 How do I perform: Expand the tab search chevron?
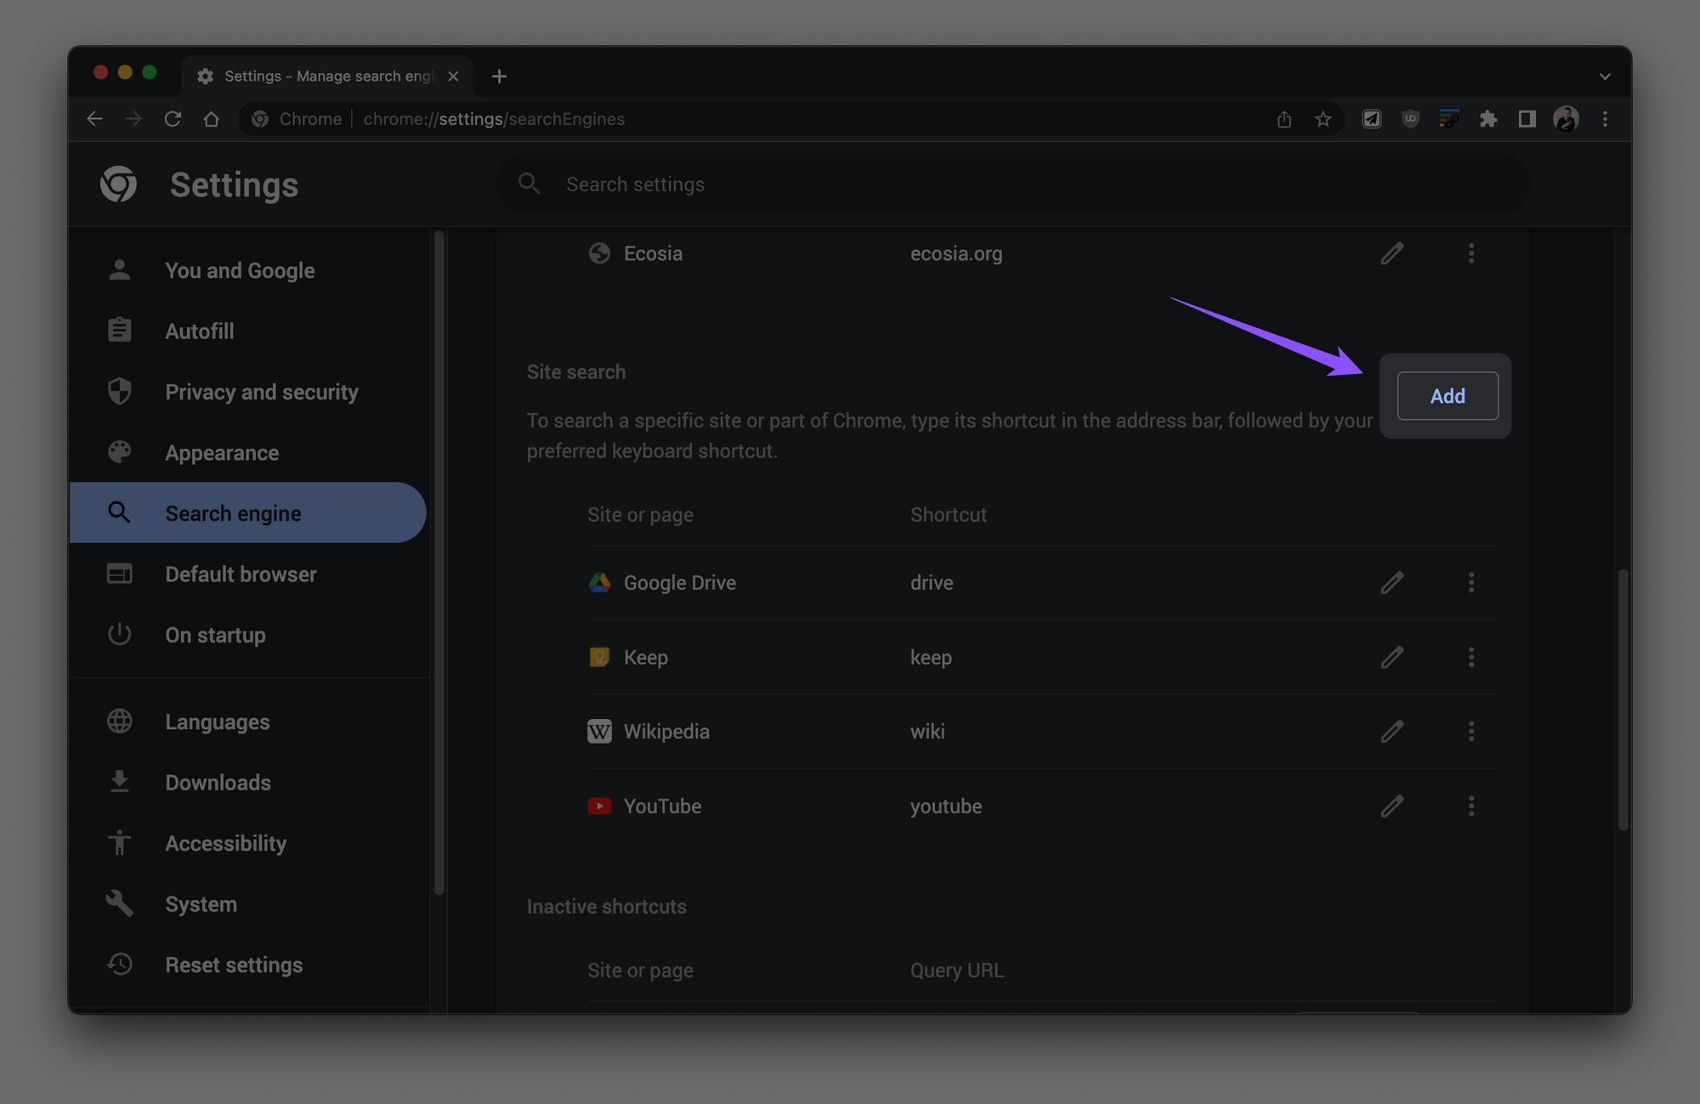(1605, 76)
